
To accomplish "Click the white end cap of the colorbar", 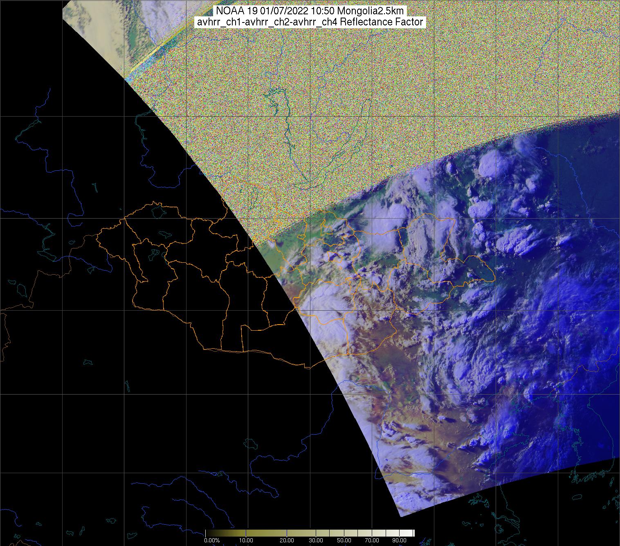I will (x=413, y=533).
